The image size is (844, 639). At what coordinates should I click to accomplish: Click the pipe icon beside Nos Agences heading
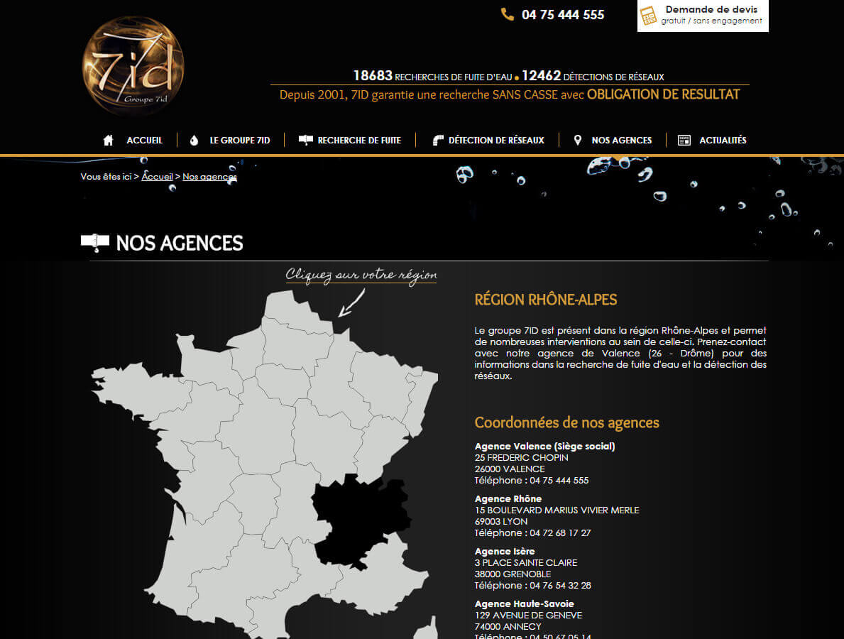pyautogui.click(x=94, y=242)
